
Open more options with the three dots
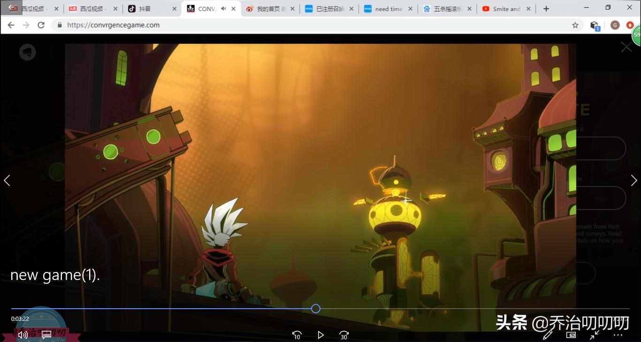coord(618,335)
